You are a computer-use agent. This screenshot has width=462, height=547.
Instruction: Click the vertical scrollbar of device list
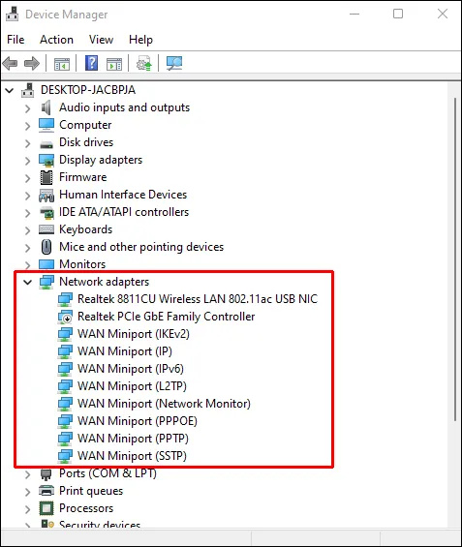pos(454,259)
